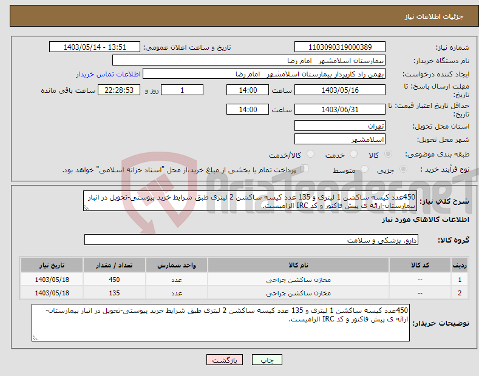Image resolution: width=479 pixels, height=376 pixels.
Task: Click the response deadline hour 14:00 field
Action: 248,90
